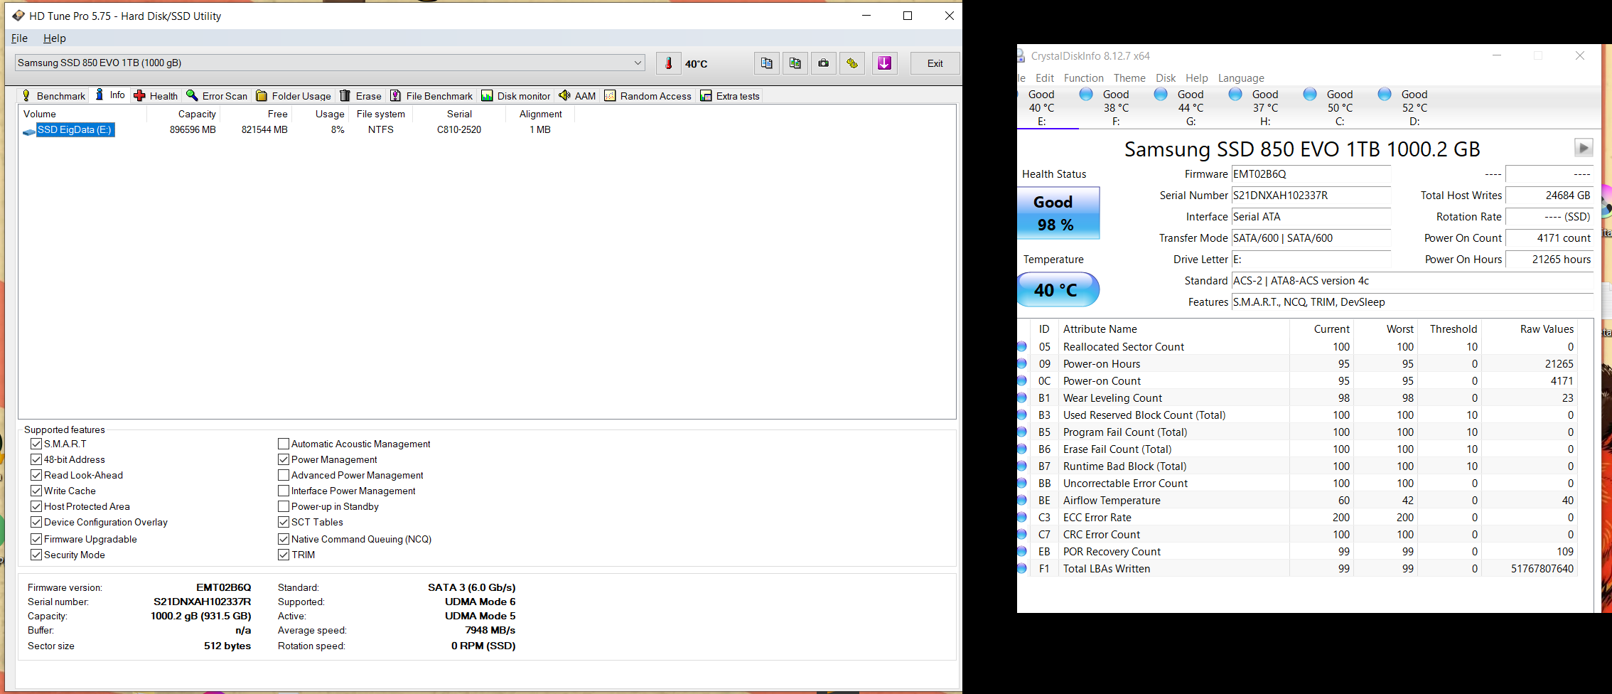Click the purple down-arrow minimize to tray icon
The width and height of the screenshot is (1612, 694).
click(884, 63)
